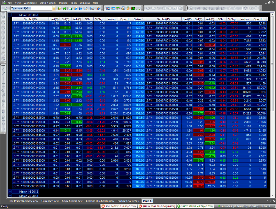Image resolution: width=276 pixels, height=209 pixels.
Task: Click the 155.00 strike cell
Action: (139, 139)
